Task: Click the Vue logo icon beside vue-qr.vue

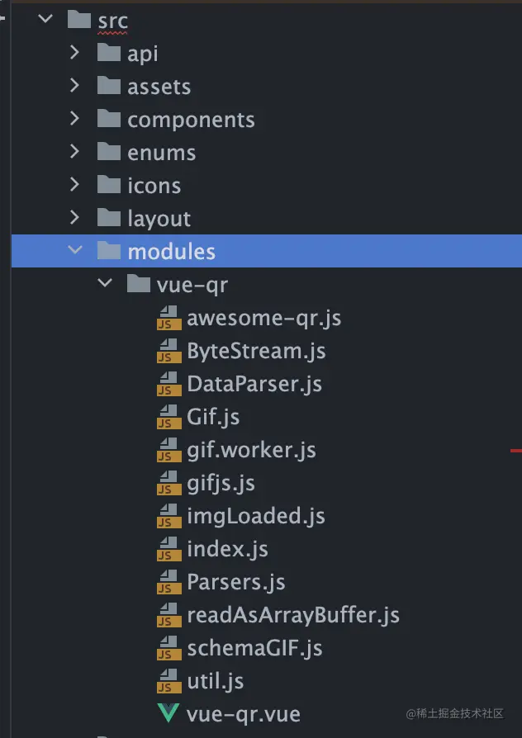Action: [x=168, y=714]
